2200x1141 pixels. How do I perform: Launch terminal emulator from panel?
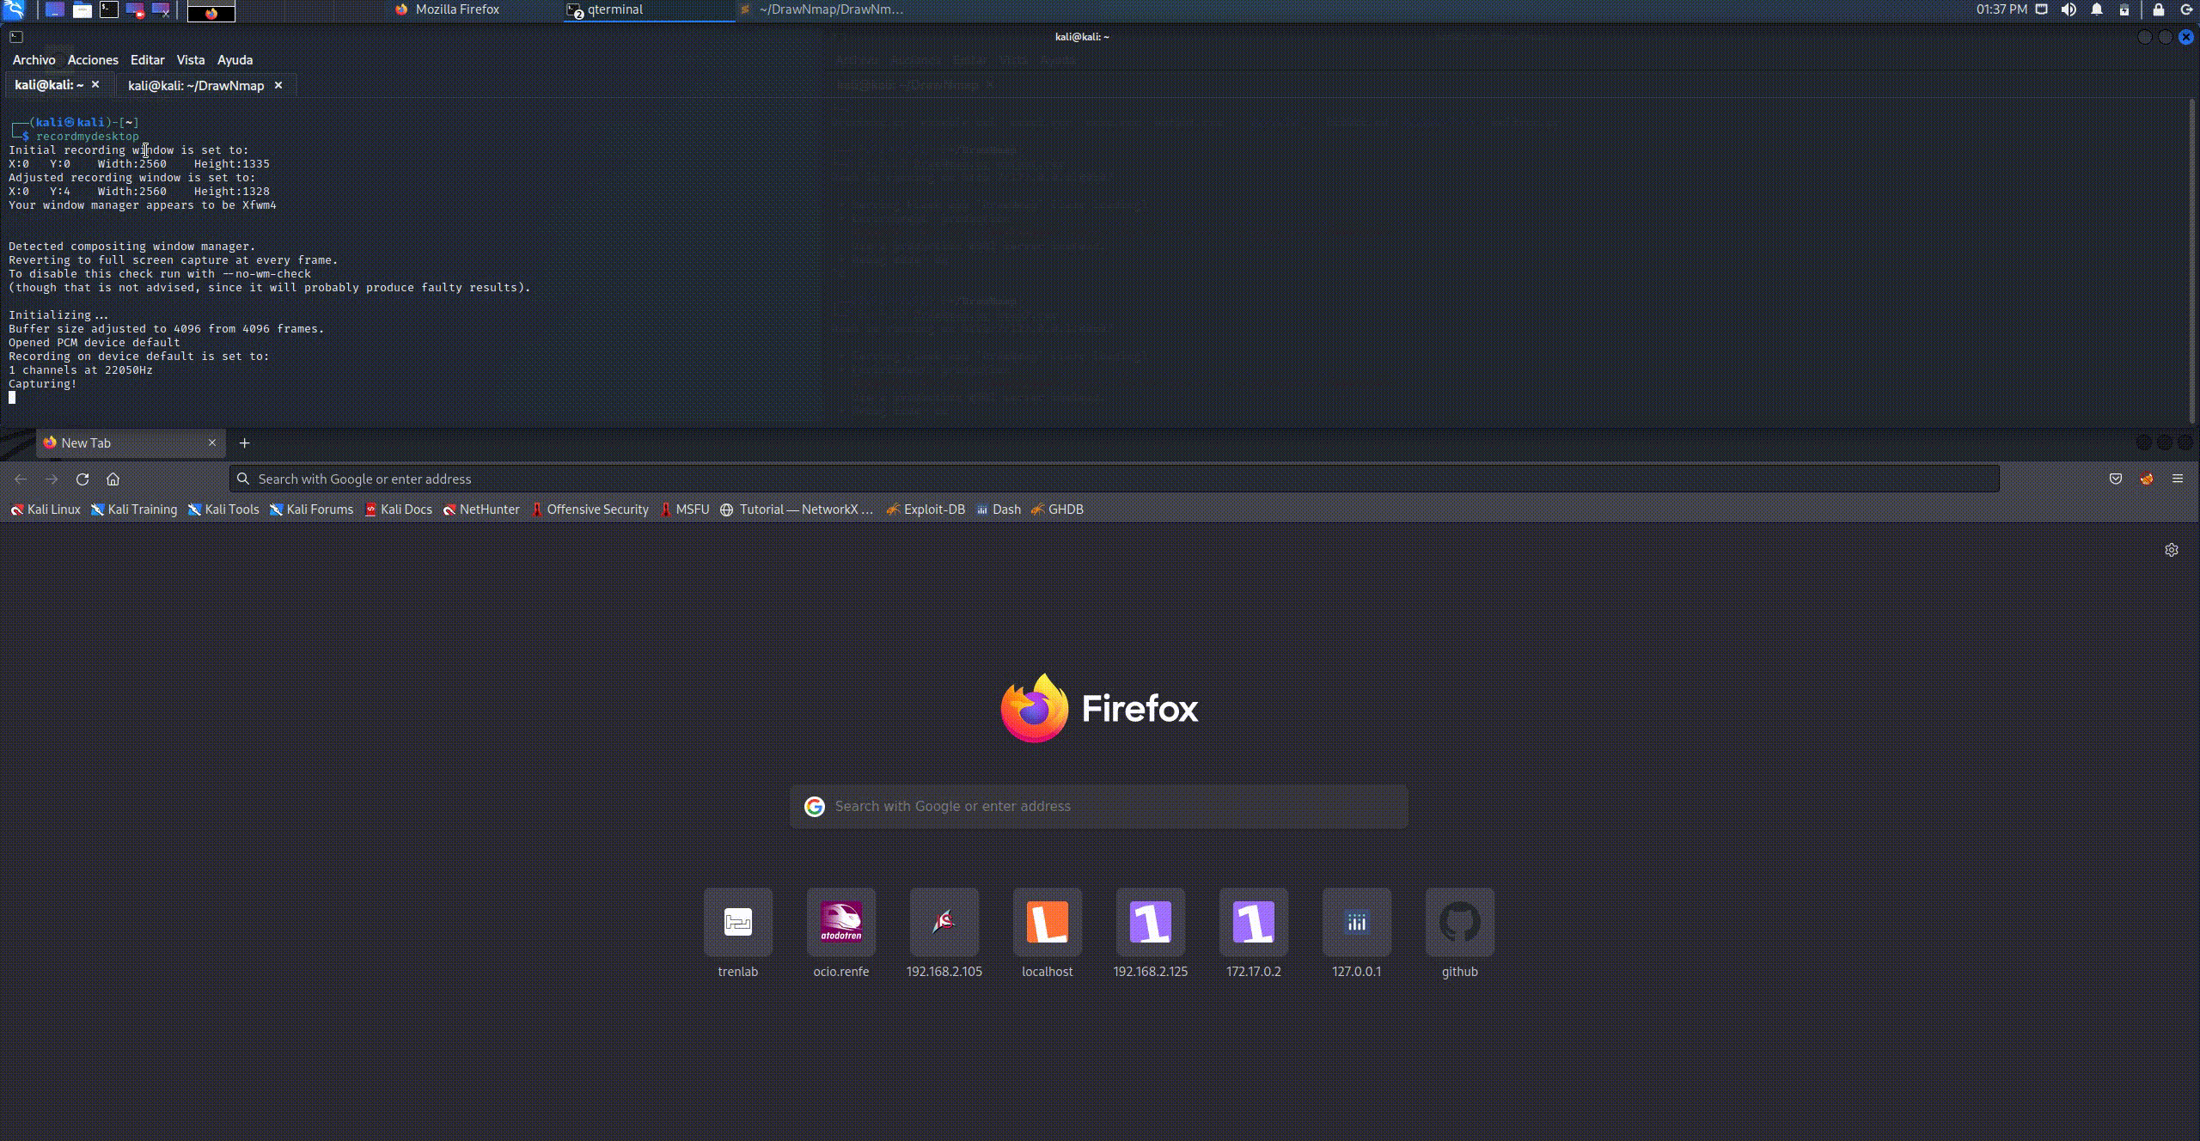pyautogui.click(x=109, y=9)
